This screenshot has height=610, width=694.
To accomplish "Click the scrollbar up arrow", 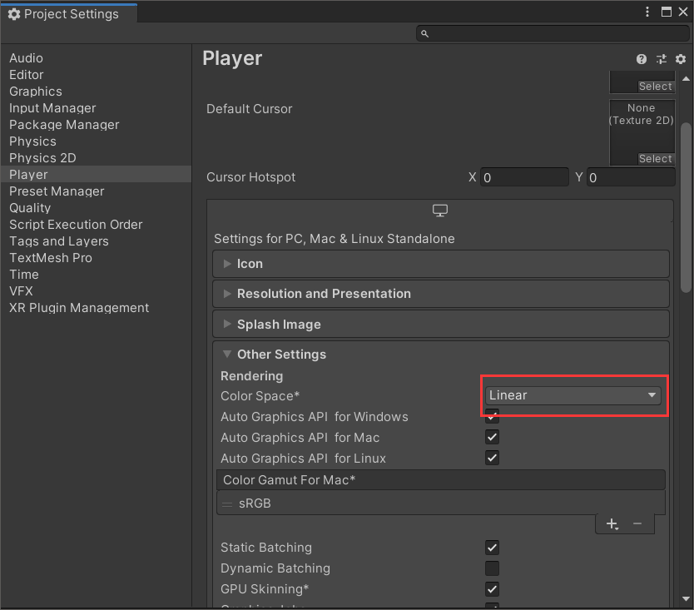I will click(686, 79).
